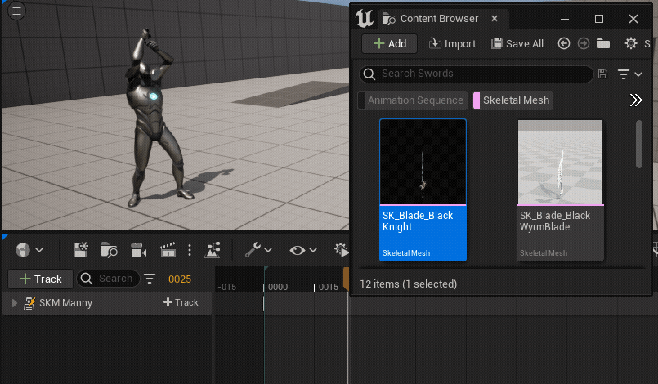Screen dimensions: 658x384
Task: Open the Content Browser settings gear
Action: tap(630, 43)
